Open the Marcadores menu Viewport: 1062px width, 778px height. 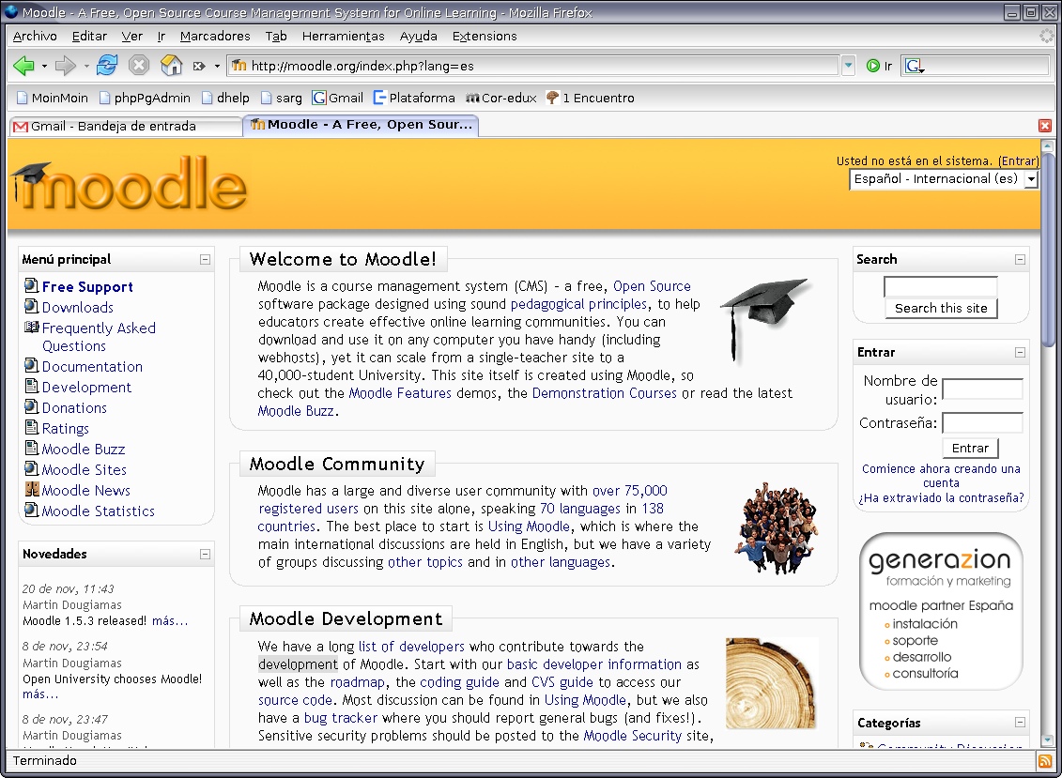pos(215,36)
